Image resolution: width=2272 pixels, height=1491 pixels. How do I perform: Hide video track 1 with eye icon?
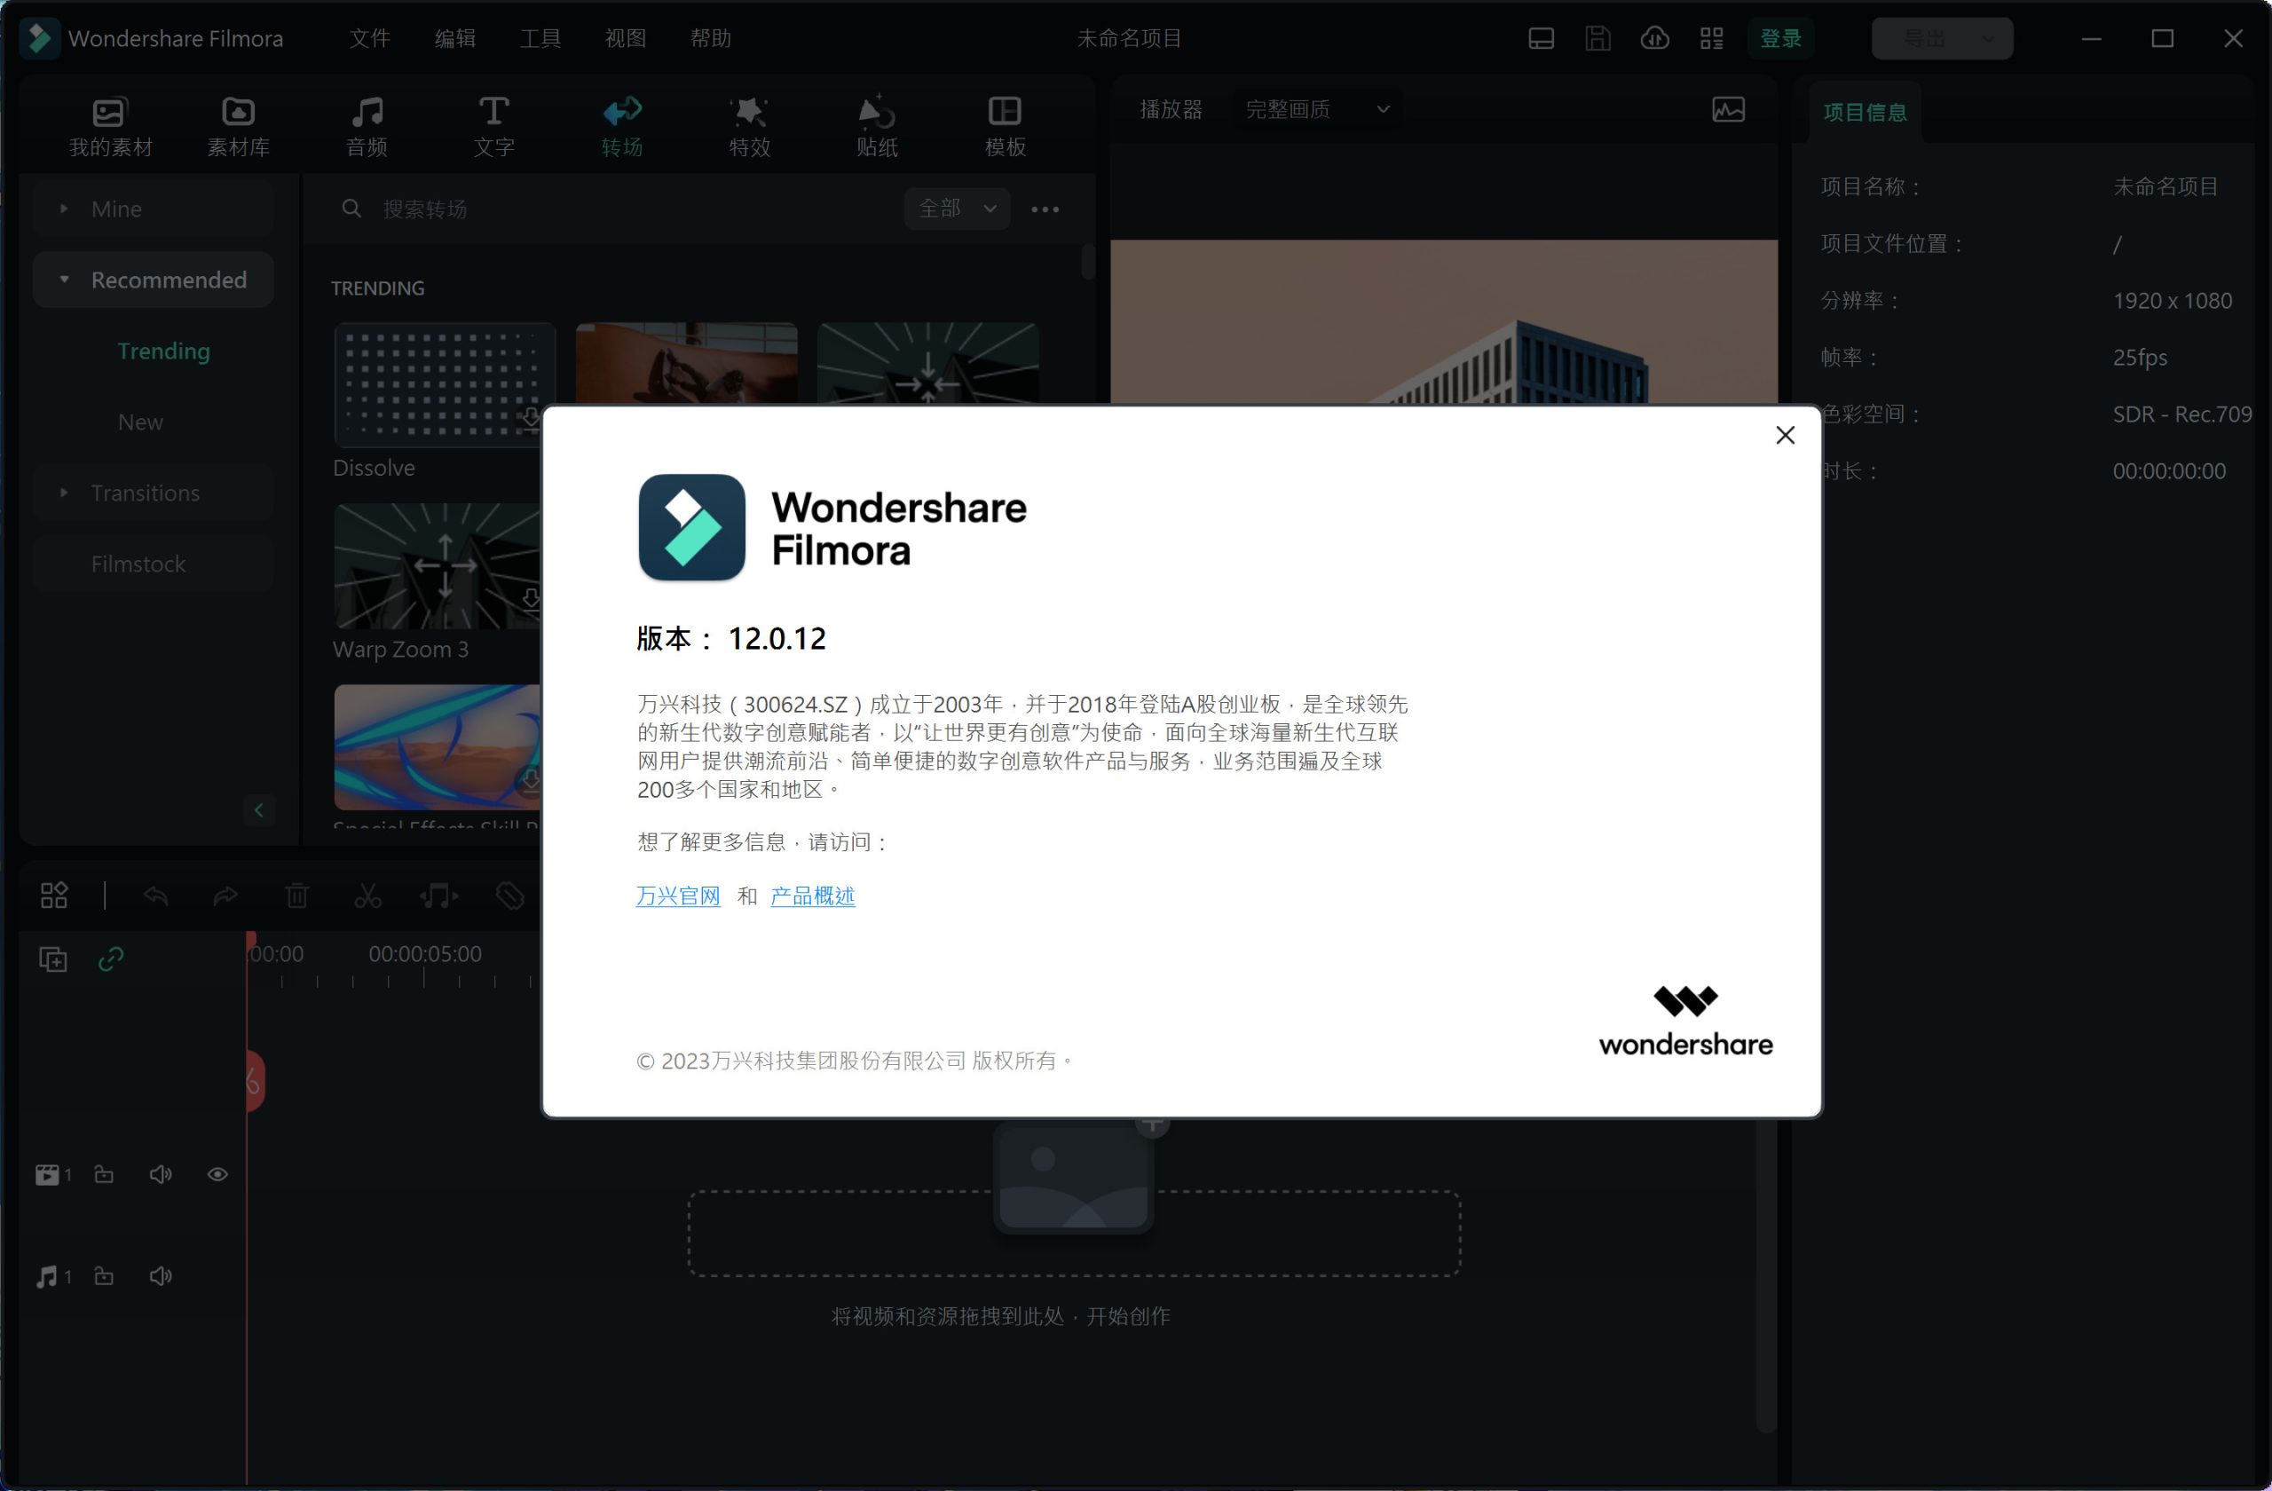coord(217,1174)
